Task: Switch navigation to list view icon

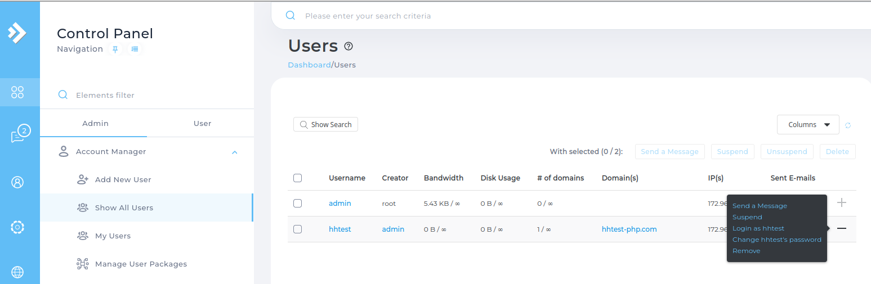Action: point(135,49)
